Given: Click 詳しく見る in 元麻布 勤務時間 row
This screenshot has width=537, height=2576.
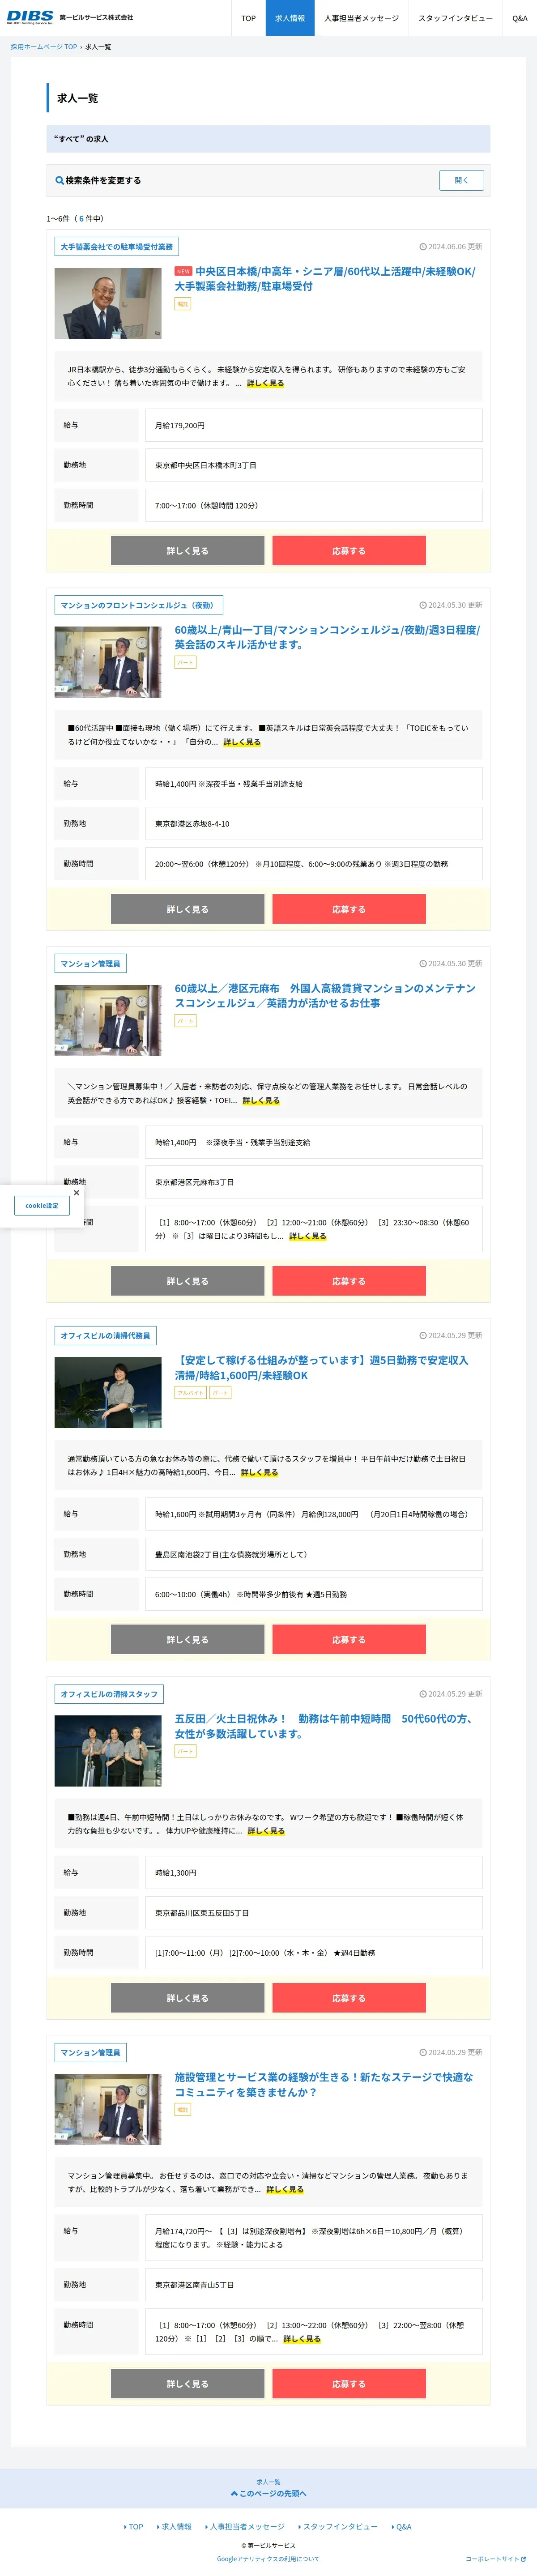Looking at the screenshot, I should [308, 1236].
